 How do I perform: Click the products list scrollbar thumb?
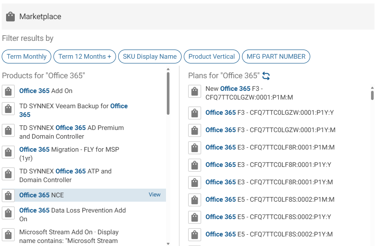(x=168, y=93)
